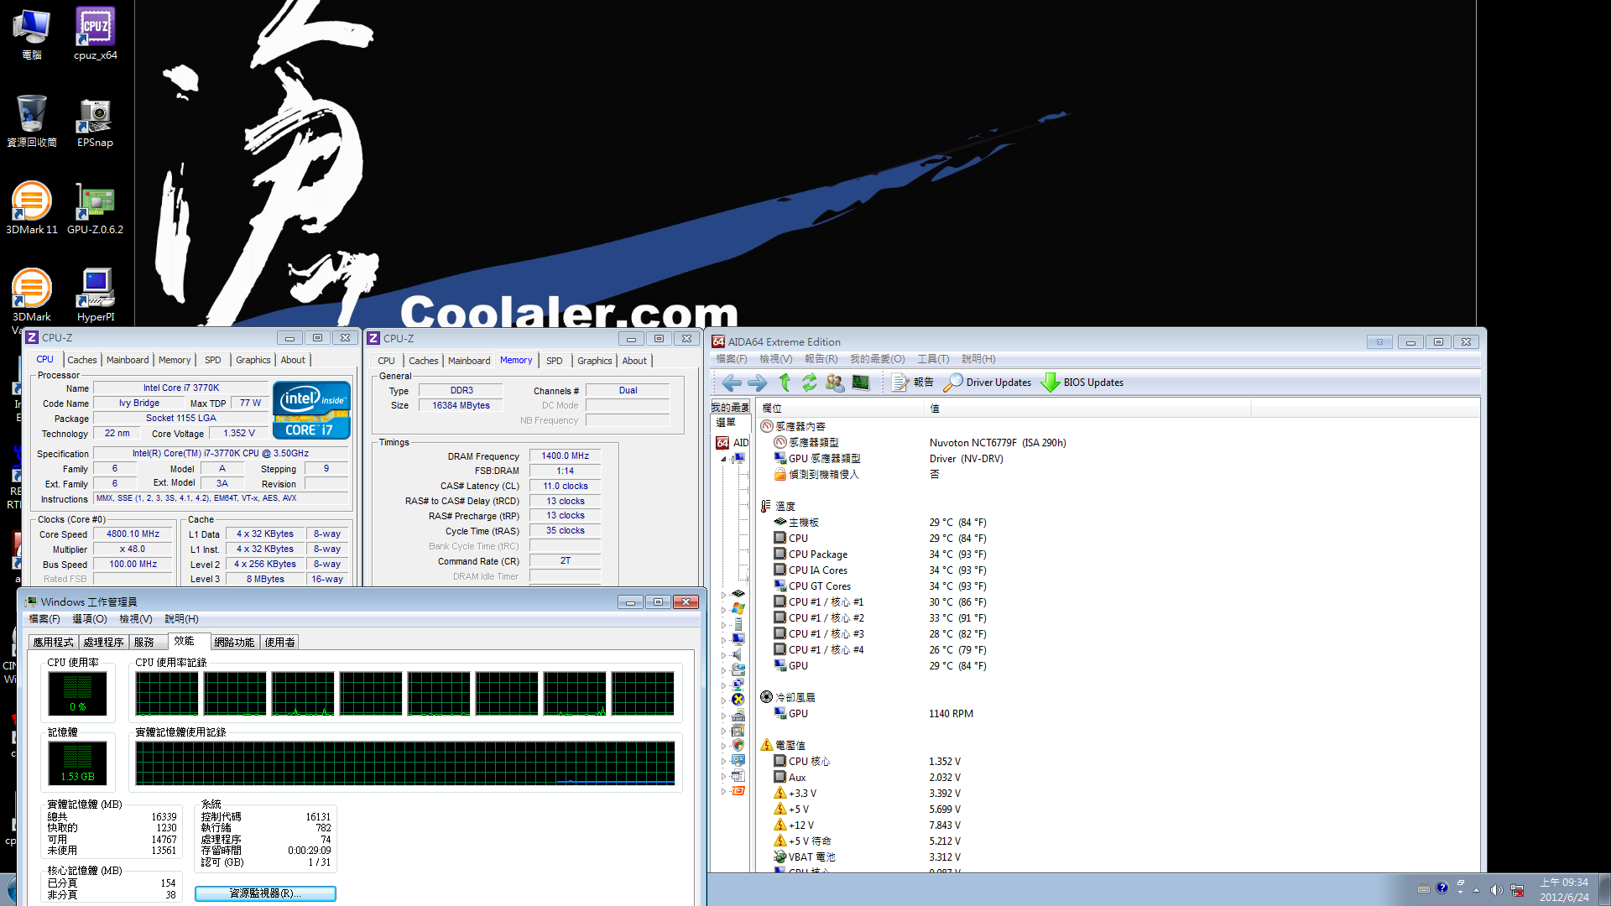
Task: Switch AIDA64 side panel to 我的最愛
Action: (730, 408)
